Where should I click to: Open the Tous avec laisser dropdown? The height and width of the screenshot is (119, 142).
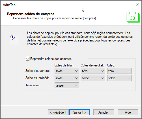tap(67, 85)
